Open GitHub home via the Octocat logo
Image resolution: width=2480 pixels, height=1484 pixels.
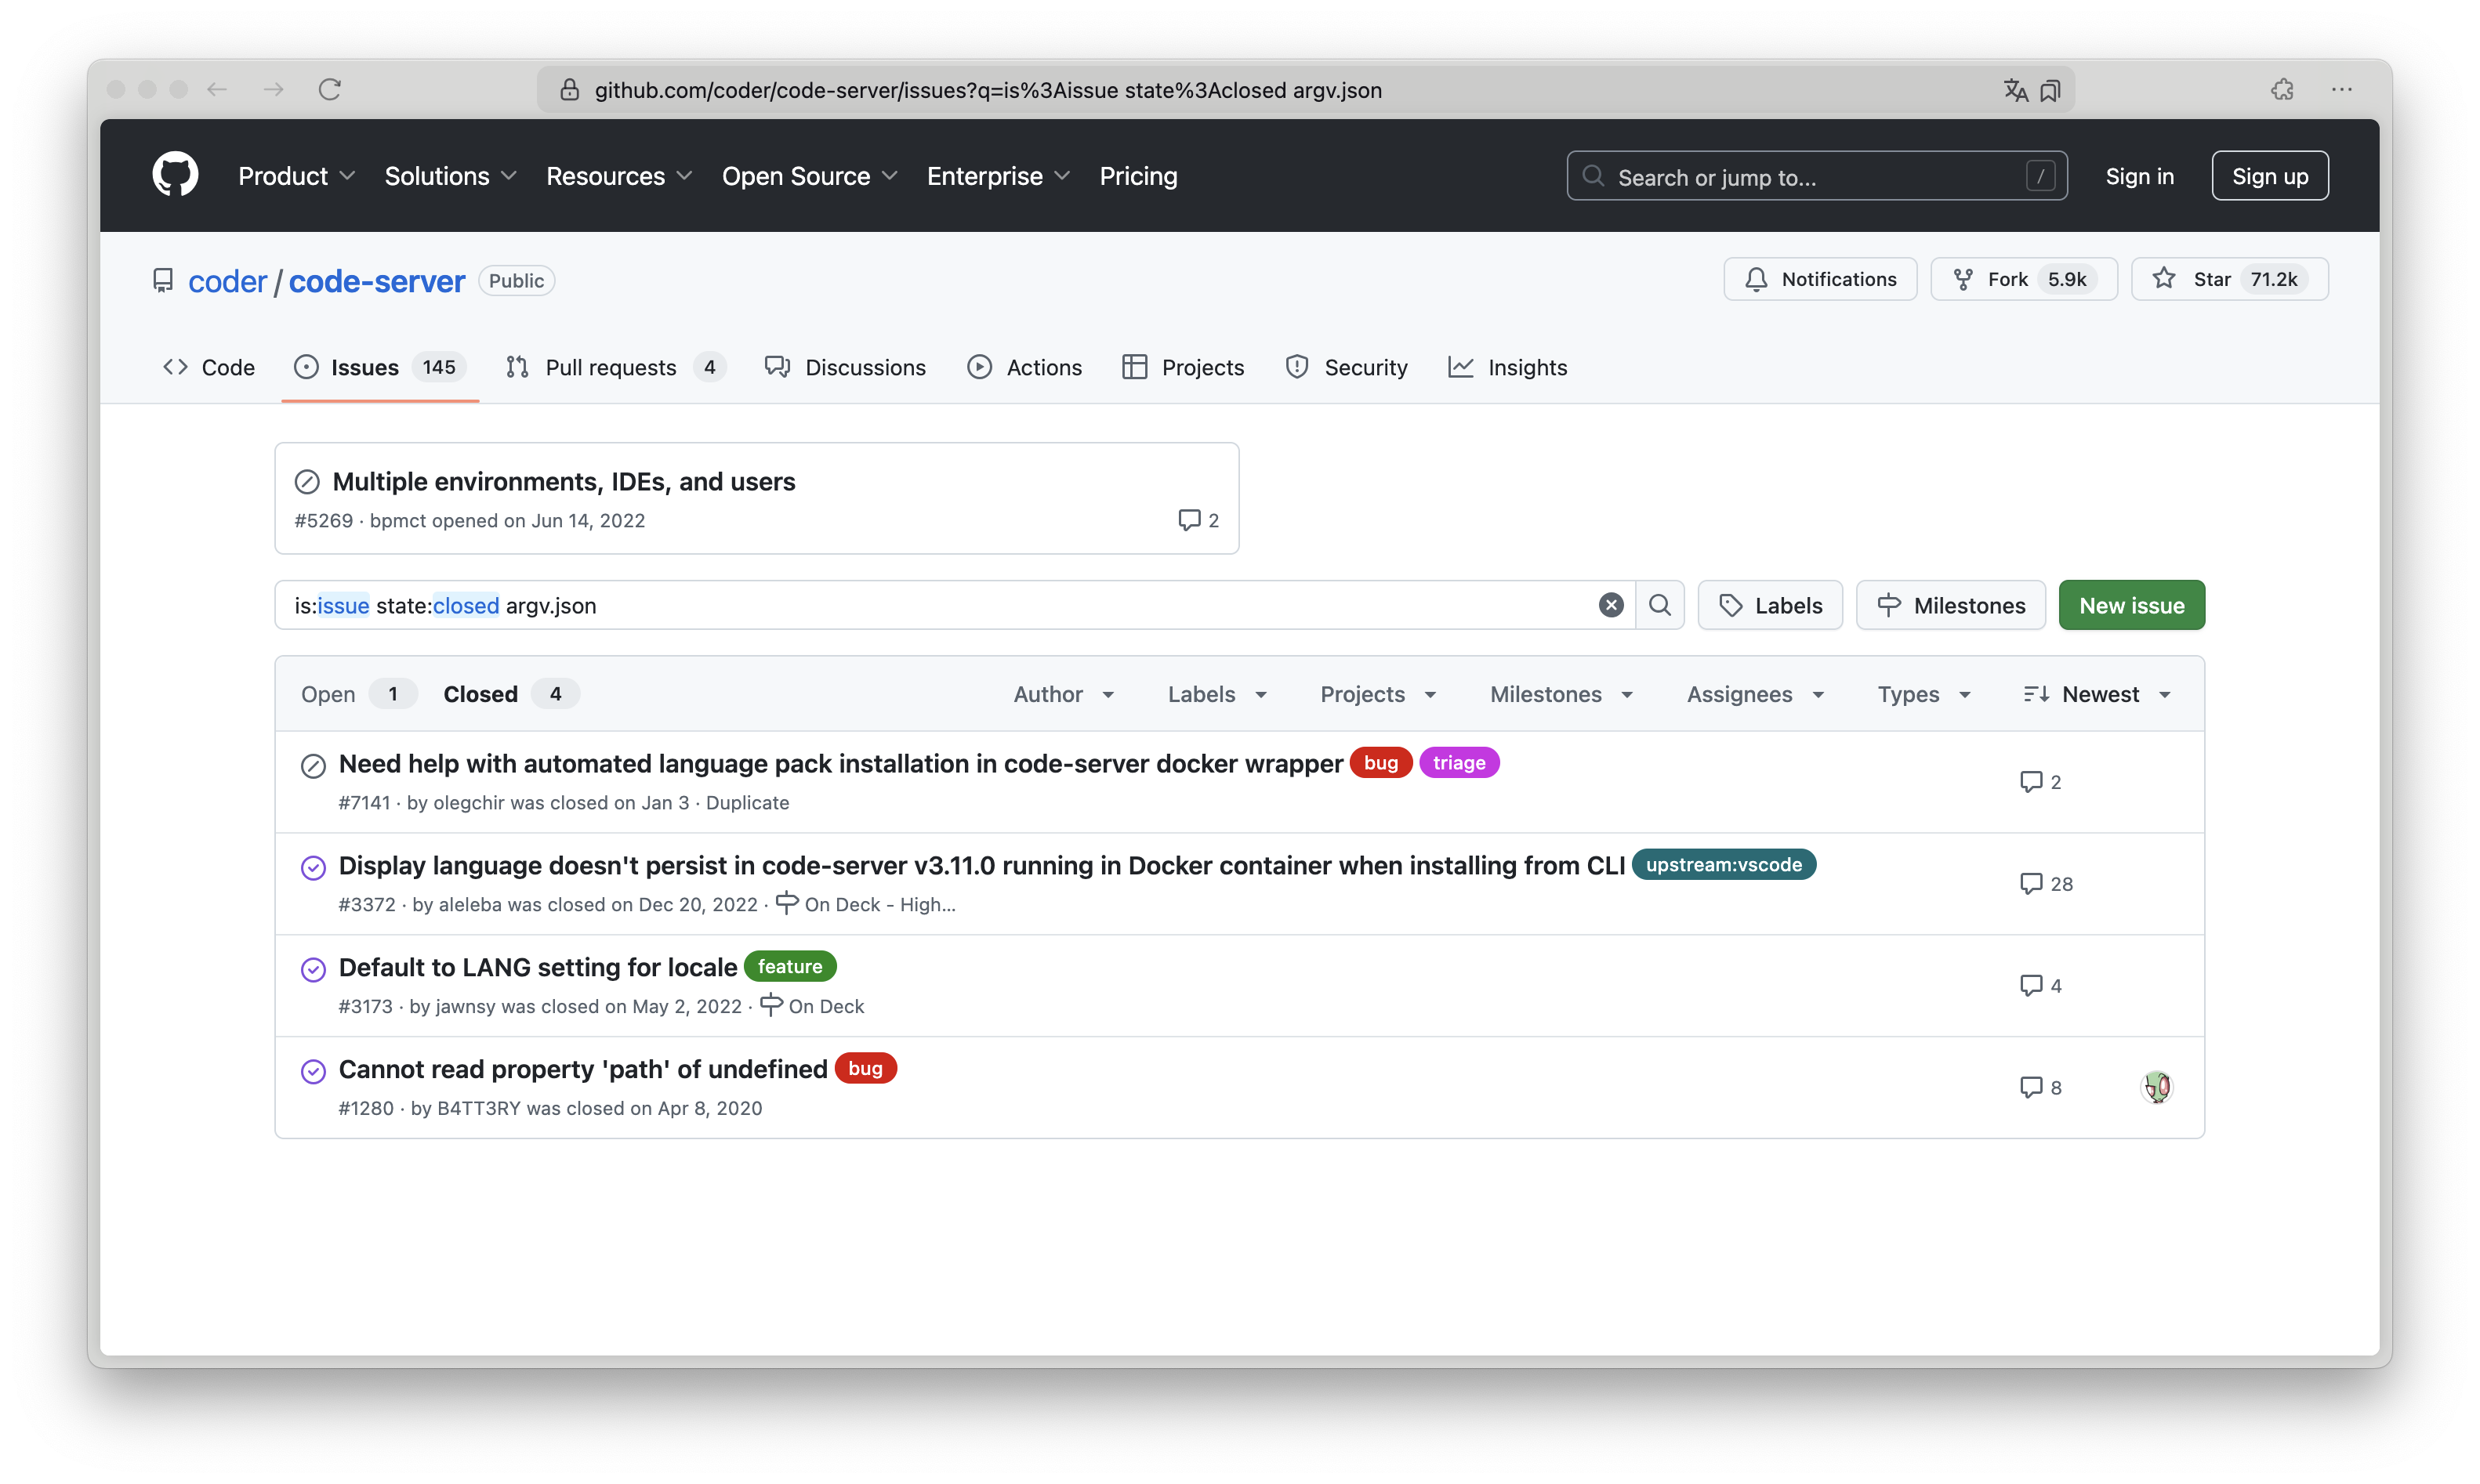[x=175, y=175]
